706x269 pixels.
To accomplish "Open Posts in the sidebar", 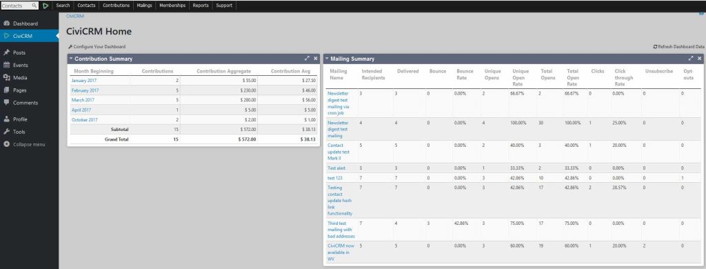I will point(19,52).
